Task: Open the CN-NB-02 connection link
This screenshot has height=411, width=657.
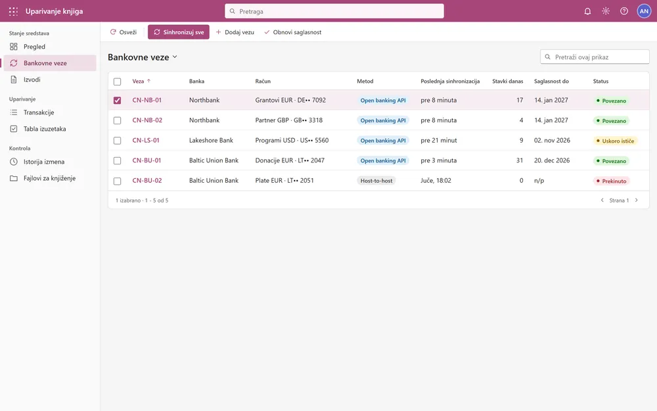Action: (x=147, y=120)
